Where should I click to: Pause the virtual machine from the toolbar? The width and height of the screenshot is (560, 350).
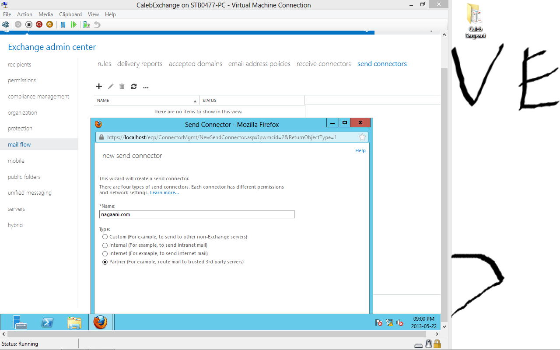pos(63,24)
